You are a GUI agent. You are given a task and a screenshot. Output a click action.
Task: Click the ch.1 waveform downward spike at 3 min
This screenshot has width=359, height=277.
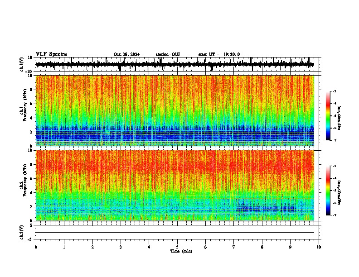pyautogui.click(x=120, y=68)
